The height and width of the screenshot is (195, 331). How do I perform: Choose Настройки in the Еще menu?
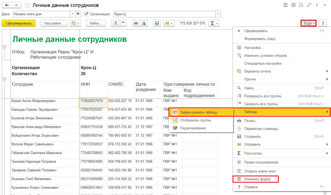(282, 48)
